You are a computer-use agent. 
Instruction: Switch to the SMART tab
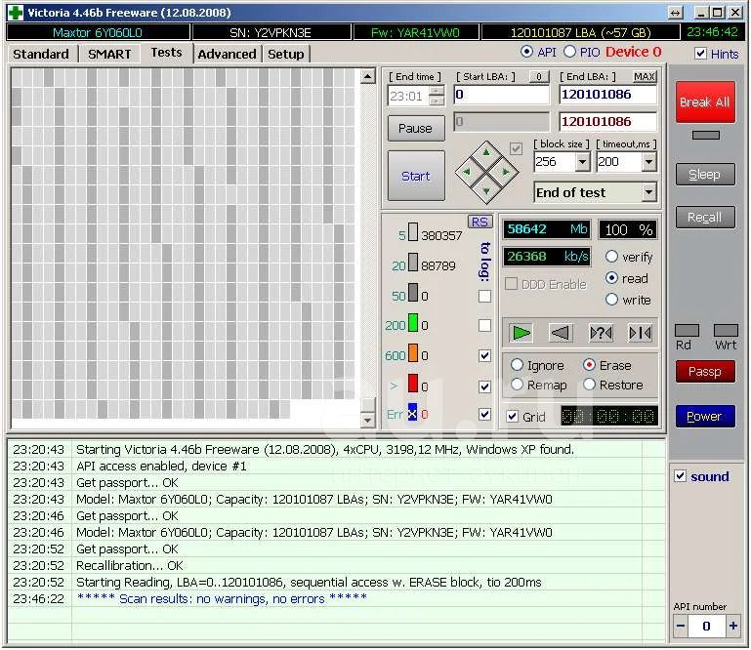(x=109, y=54)
